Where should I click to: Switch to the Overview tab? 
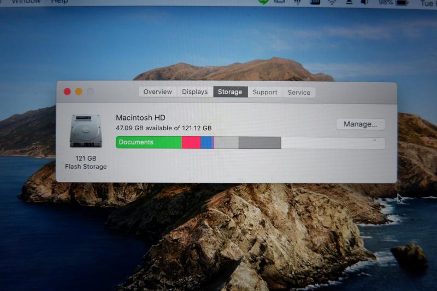(x=158, y=92)
